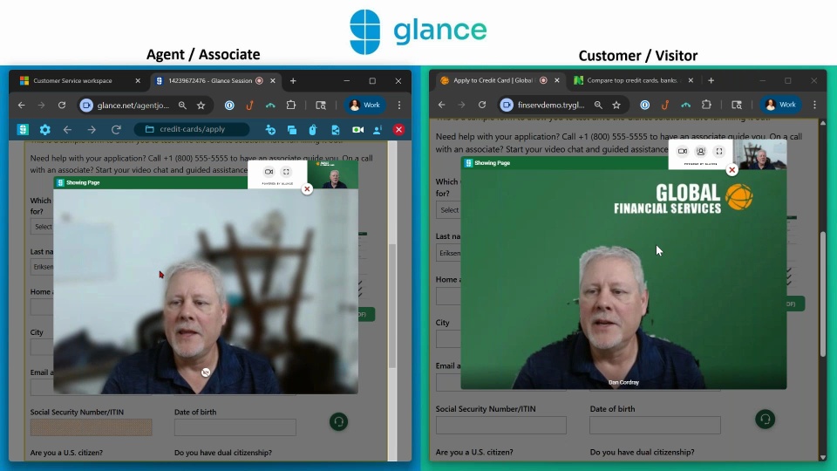This screenshot has height=471, width=837.
Task: Close the Customer Service workspace tab
Action: click(138, 80)
